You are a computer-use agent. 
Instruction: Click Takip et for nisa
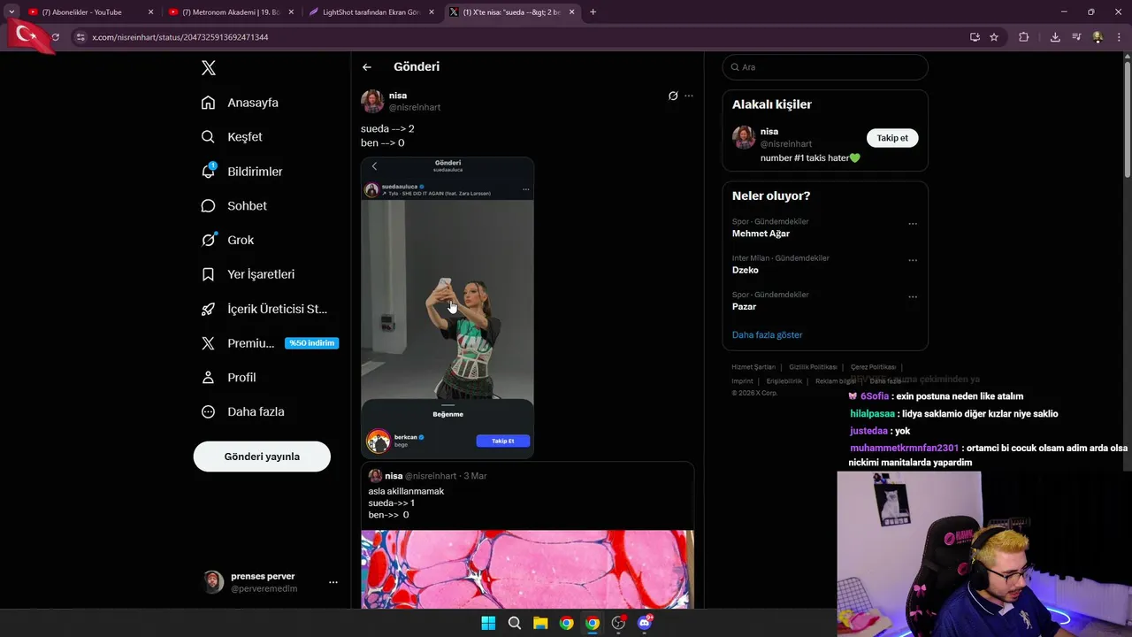point(892,138)
